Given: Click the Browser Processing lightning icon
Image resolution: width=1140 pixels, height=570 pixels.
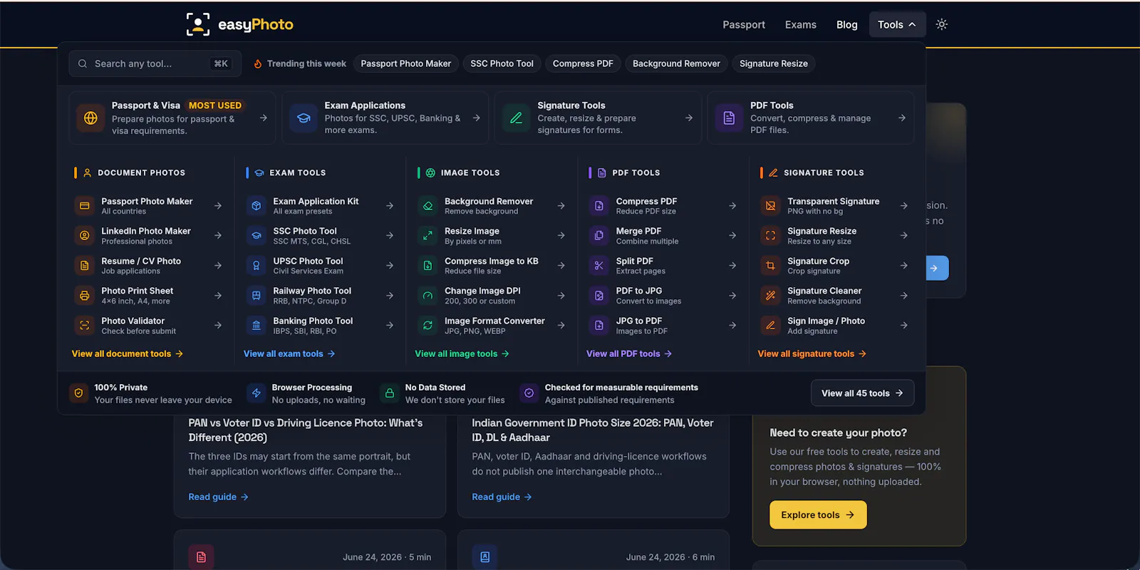Looking at the screenshot, I should [x=256, y=393].
